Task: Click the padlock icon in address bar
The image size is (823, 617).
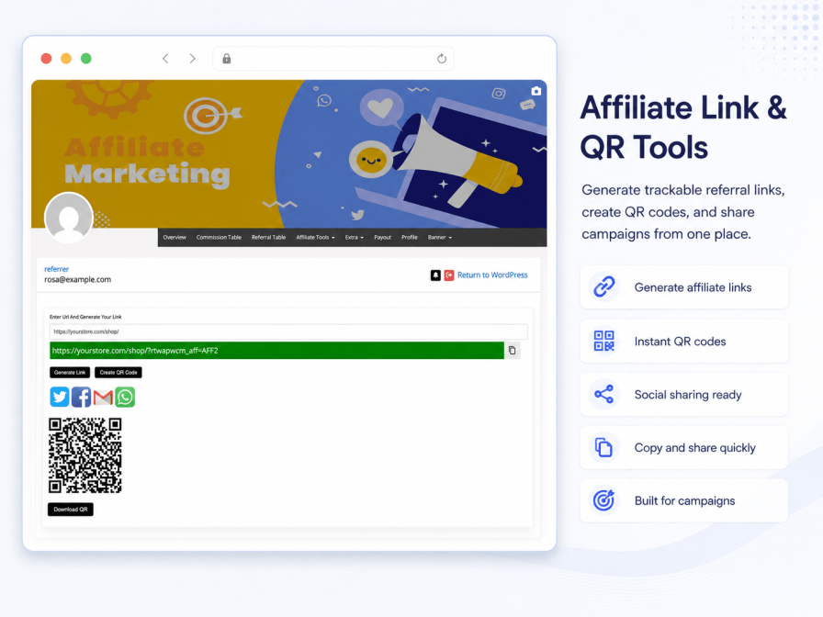Action: coord(227,59)
